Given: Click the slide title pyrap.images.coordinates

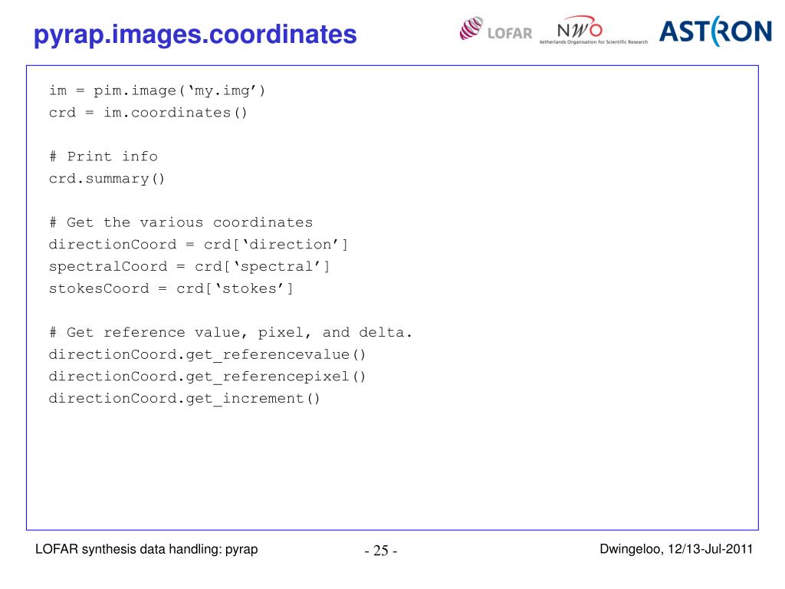Looking at the screenshot, I should click(195, 35).
